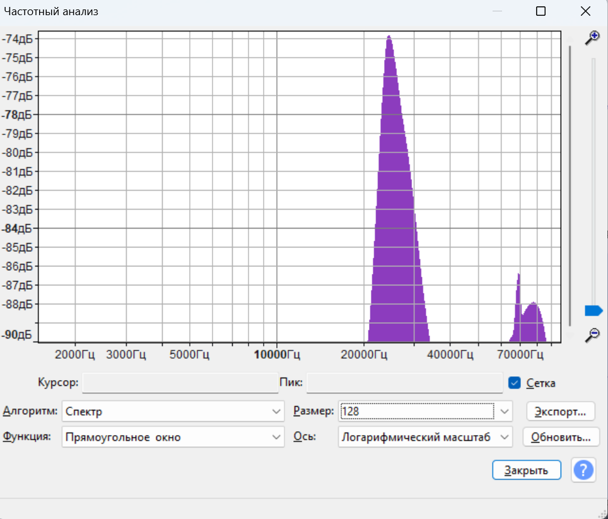
Task: Click the 5000Гц axis label
Action: (189, 354)
